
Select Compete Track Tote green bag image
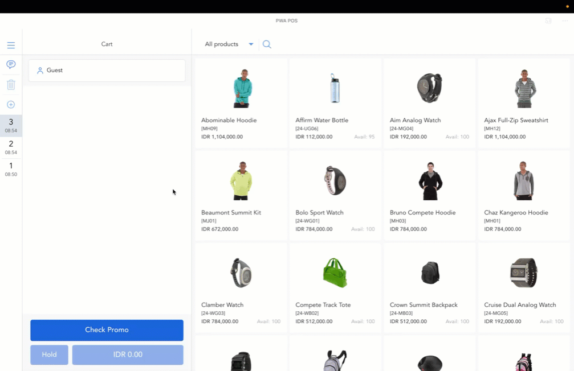(335, 273)
